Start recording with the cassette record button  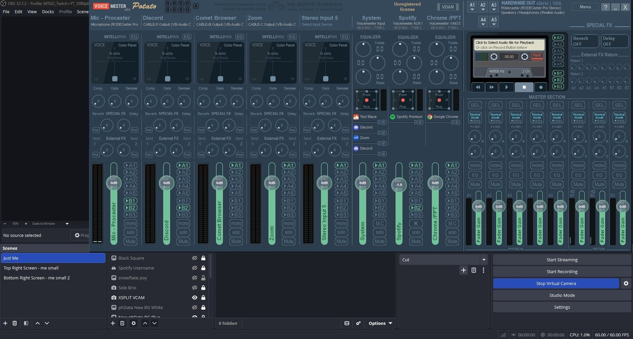[541, 87]
